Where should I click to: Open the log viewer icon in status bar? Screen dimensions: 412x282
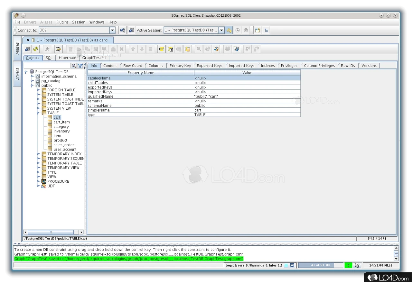click(x=292, y=265)
